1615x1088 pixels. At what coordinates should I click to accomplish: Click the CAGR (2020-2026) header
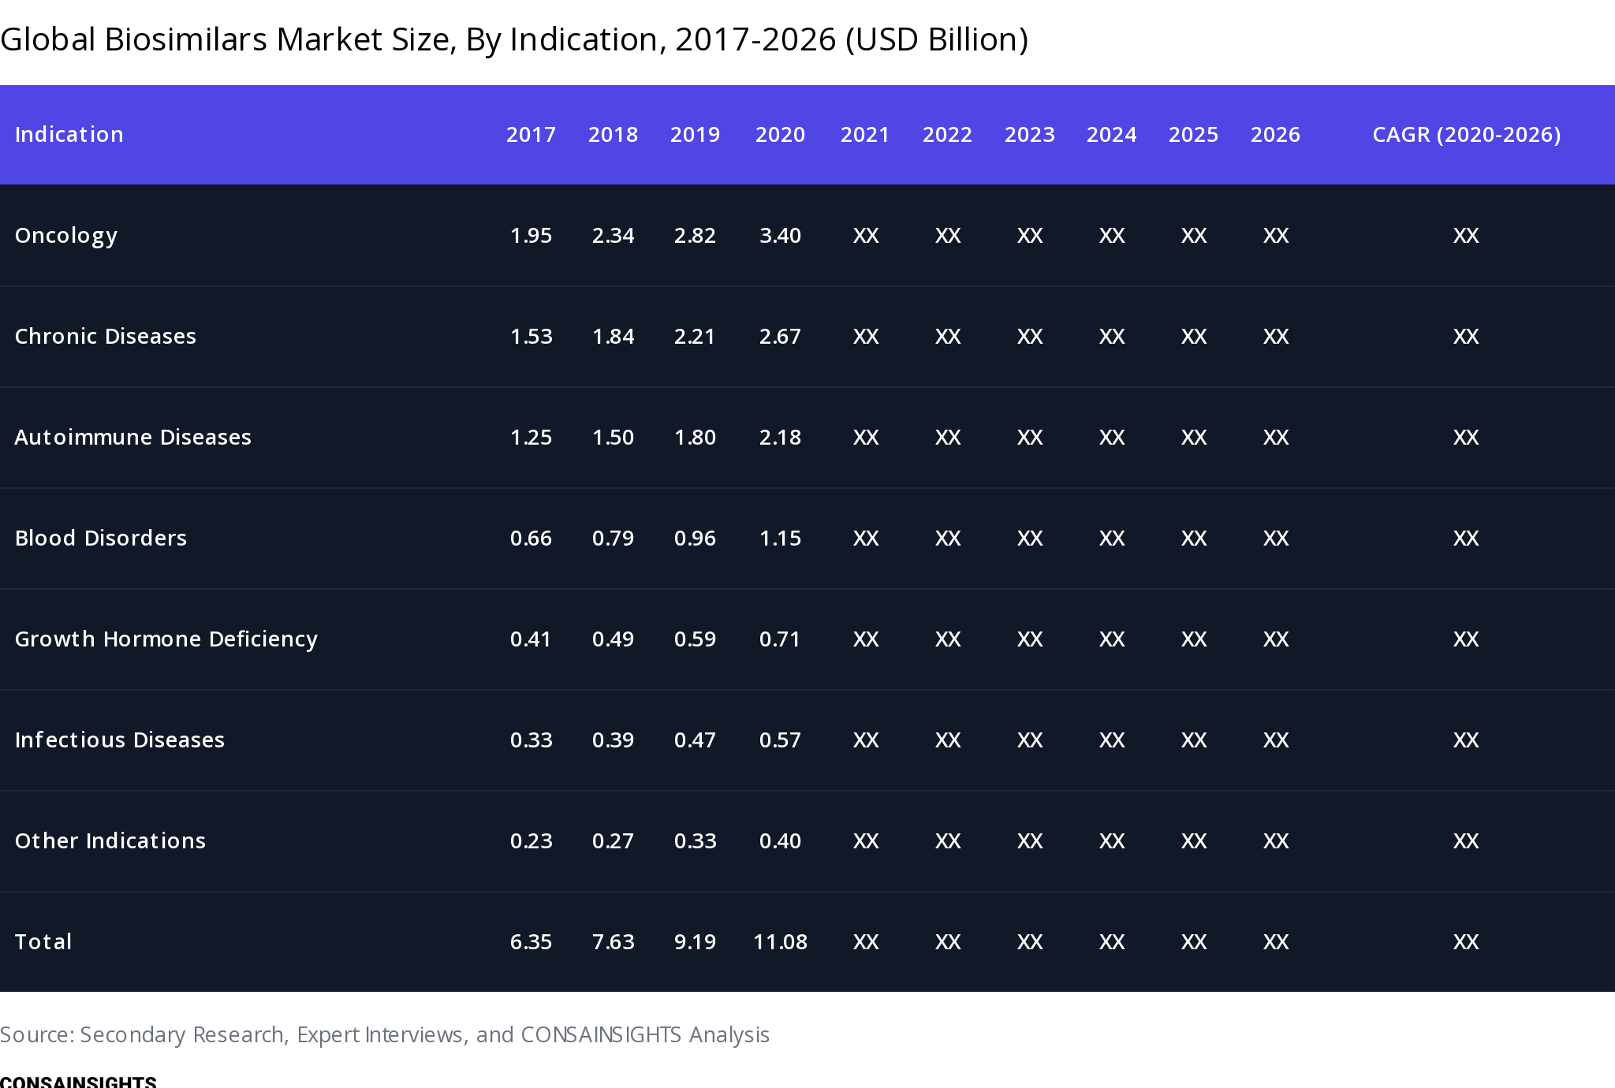click(1467, 135)
